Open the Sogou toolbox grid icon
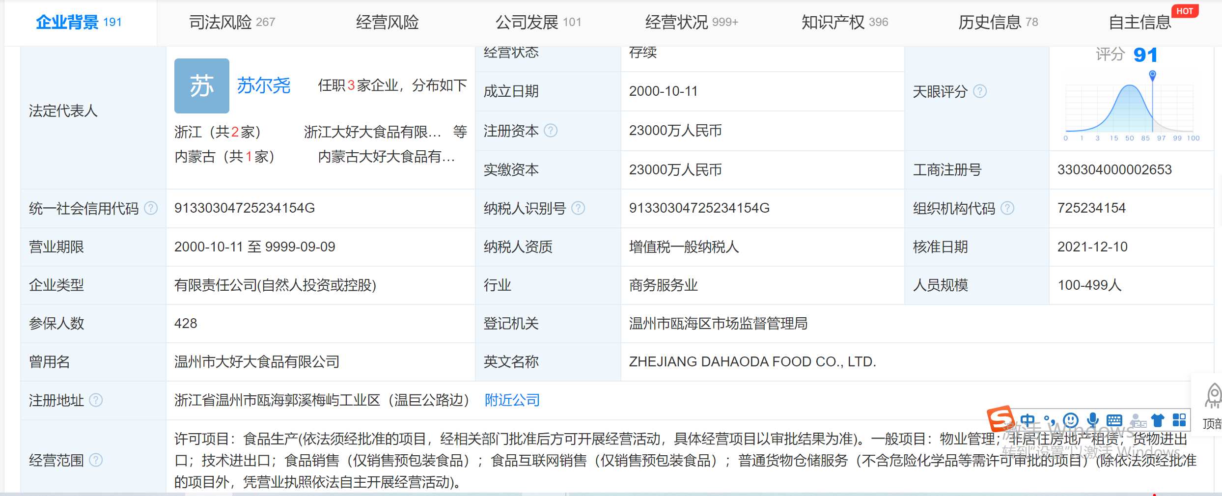Image resolution: width=1222 pixels, height=496 pixels. (x=1179, y=420)
